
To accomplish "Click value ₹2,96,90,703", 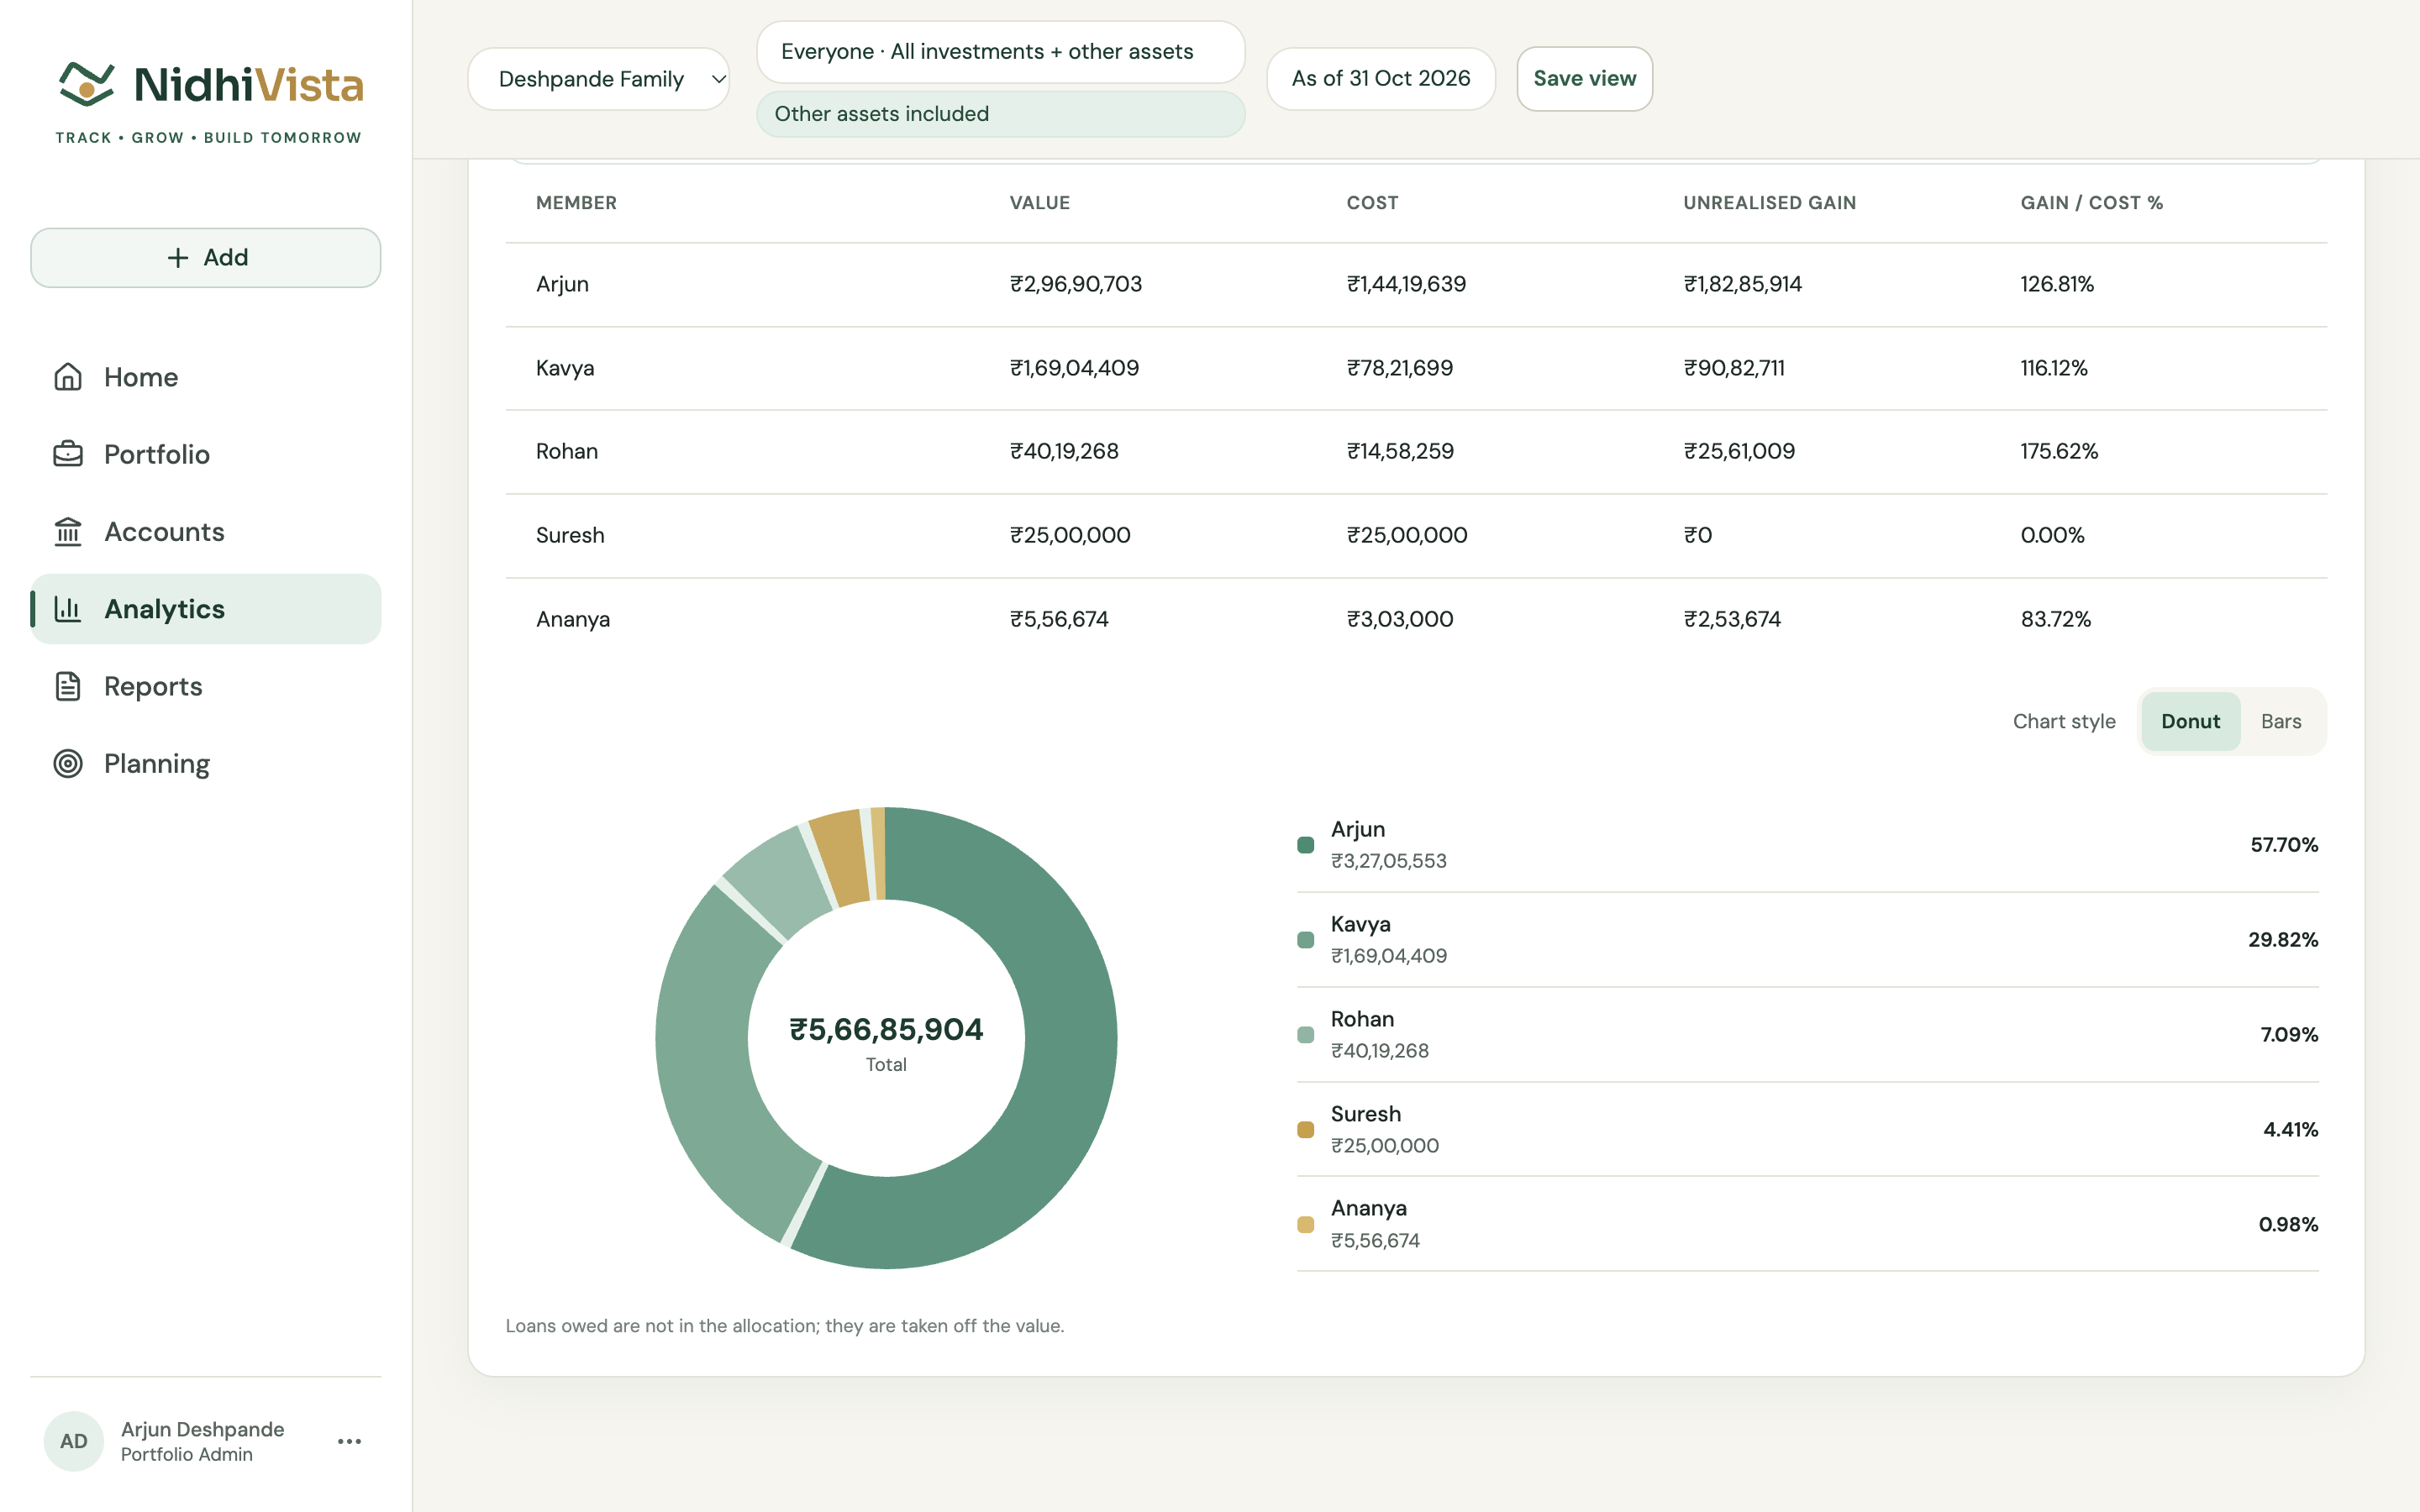I will (1076, 284).
